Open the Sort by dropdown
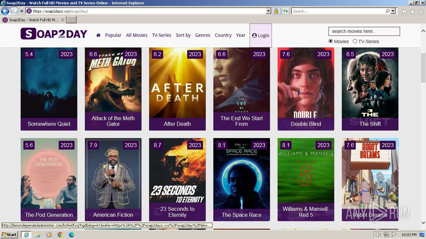Viewport: 426px width, 239px height. 183,35
